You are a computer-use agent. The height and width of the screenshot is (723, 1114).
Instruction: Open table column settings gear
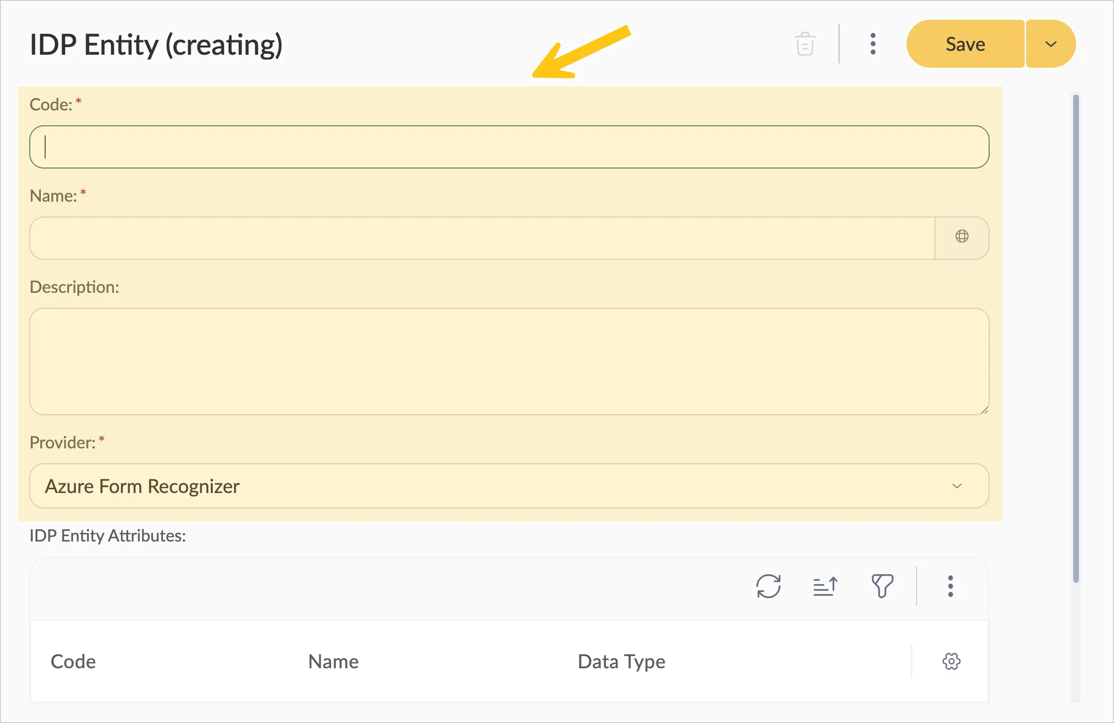click(x=951, y=661)
